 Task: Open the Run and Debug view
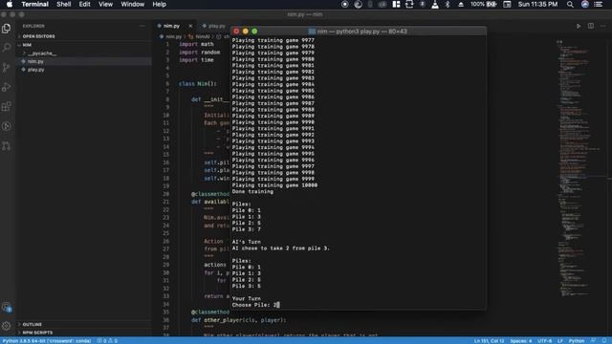coord(7,87)
